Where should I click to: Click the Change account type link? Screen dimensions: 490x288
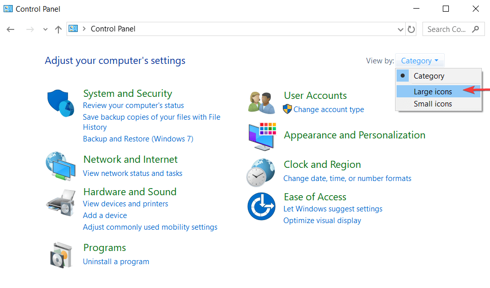[329, 110]
